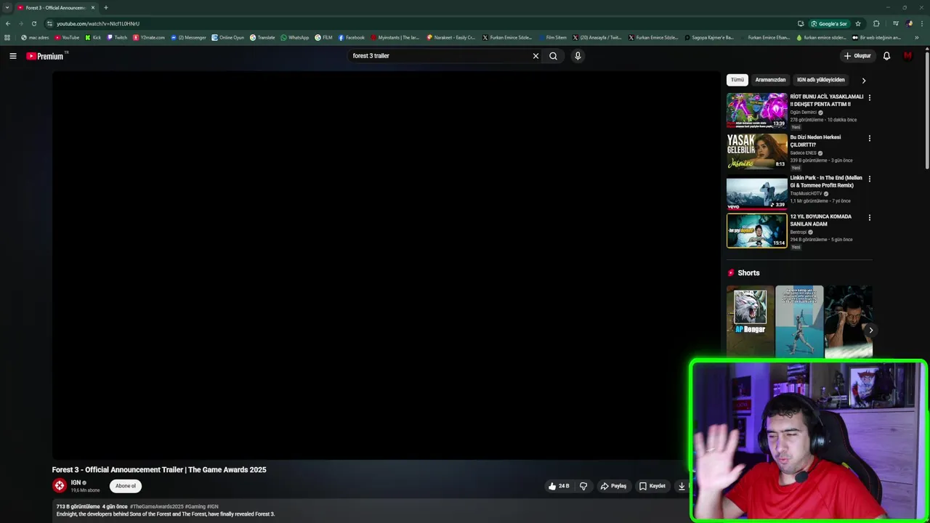Open the Translate bookmark
The height and width of the screenshot is (523, 930).
262,38
